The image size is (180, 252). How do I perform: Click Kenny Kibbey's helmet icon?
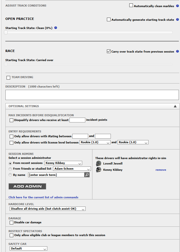[99, 170]
